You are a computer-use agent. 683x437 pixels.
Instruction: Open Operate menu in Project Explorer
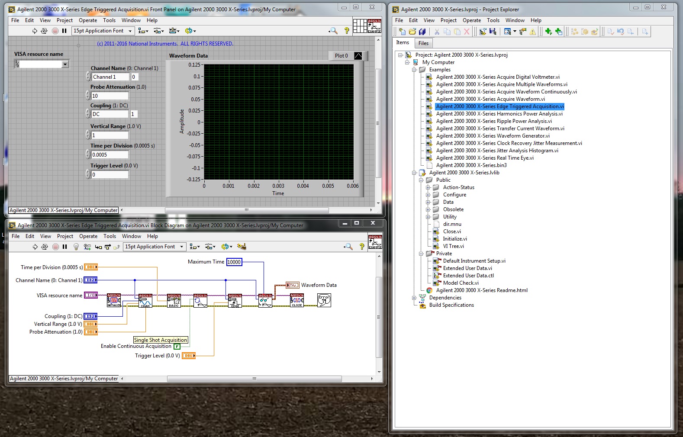(x=472, y=20)
